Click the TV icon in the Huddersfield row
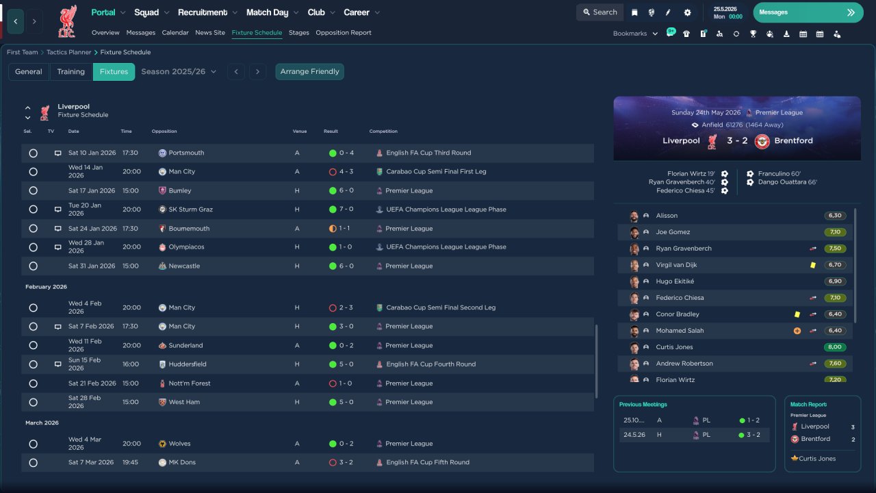876x493 pixels. [58, 364]
